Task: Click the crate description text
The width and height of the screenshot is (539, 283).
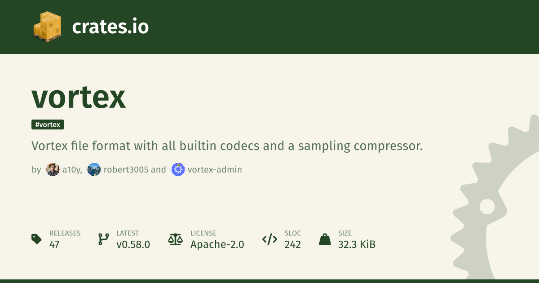Action: [227, 146]
